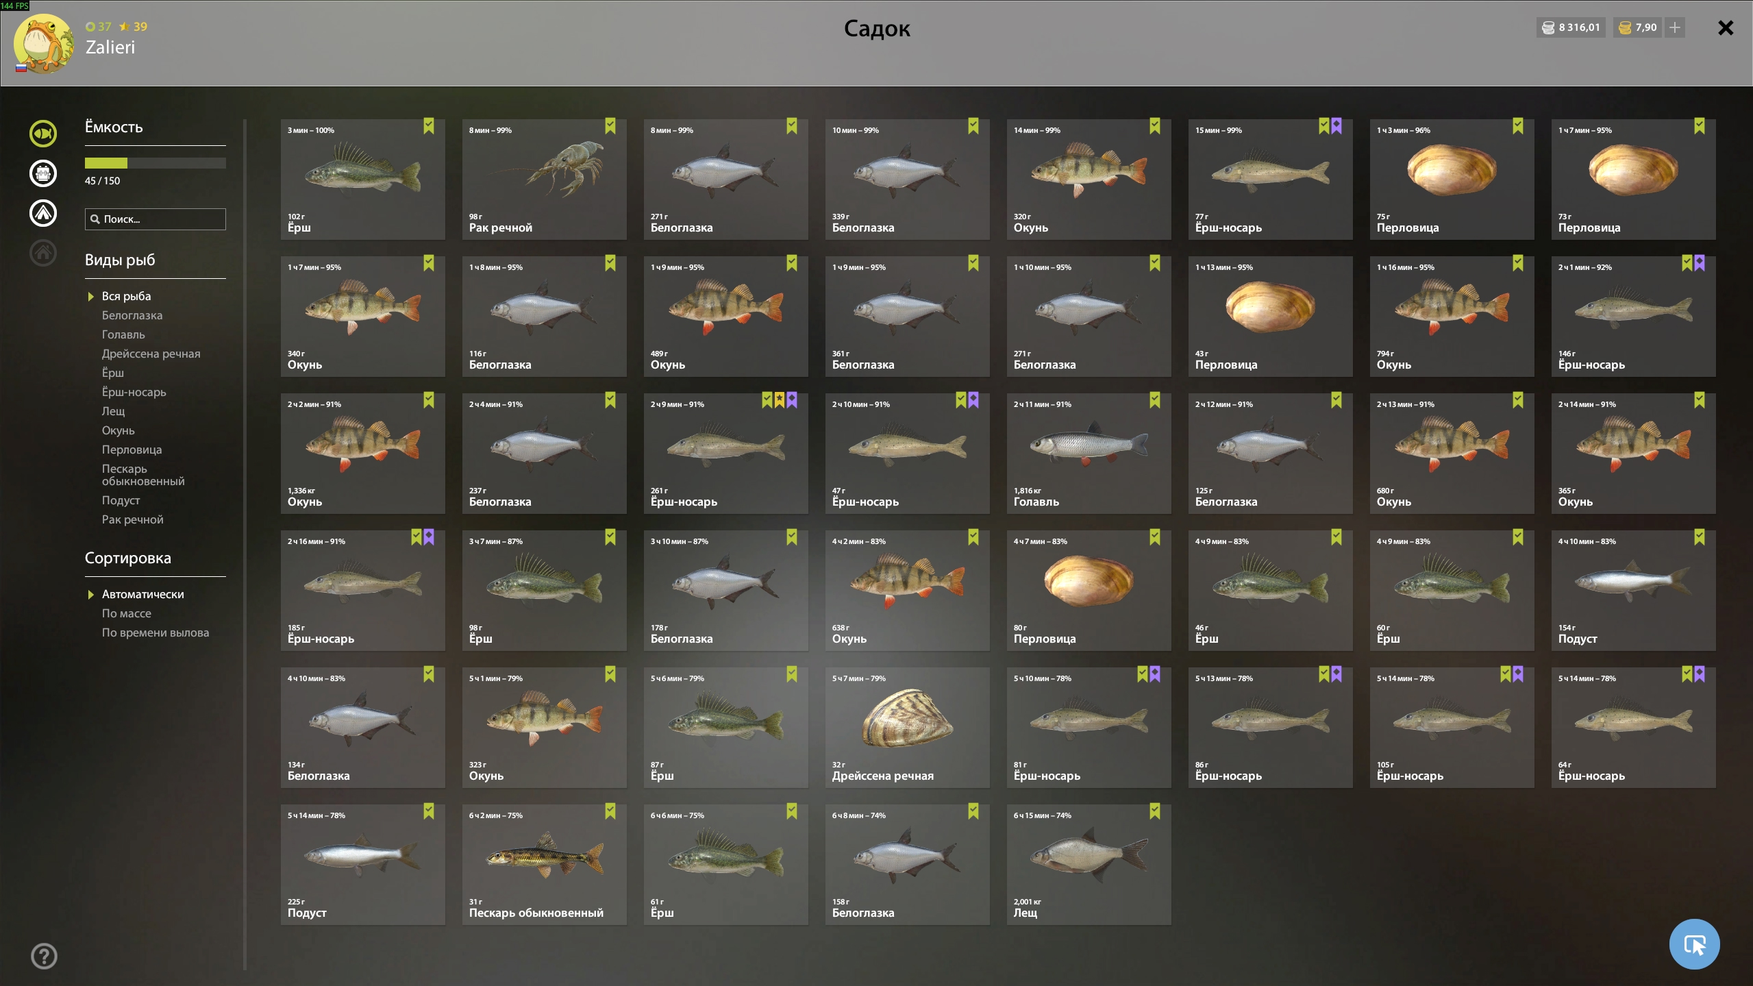
Task: Open the tent camp sidebar icon
Action: point(43,213)
